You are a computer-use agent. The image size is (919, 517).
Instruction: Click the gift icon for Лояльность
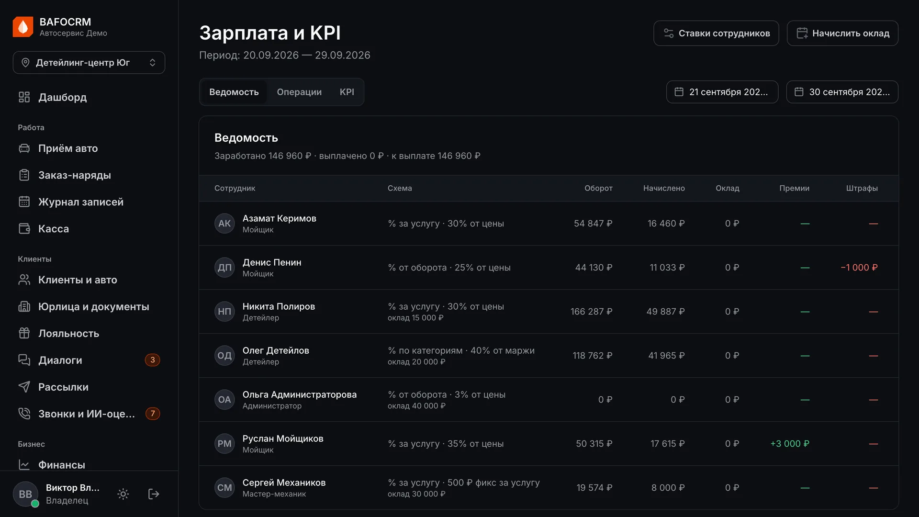click(x=24, y=334)
